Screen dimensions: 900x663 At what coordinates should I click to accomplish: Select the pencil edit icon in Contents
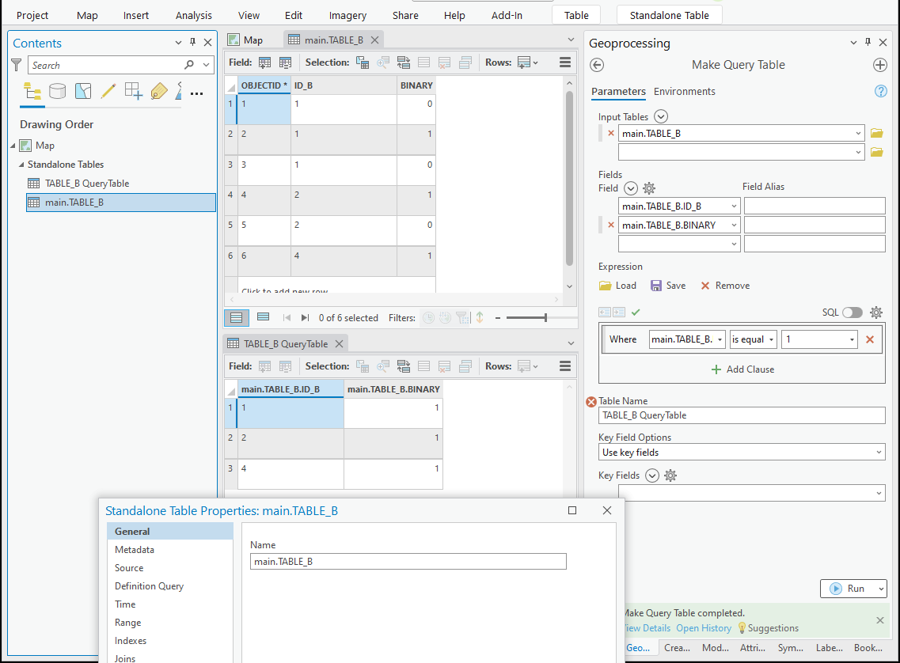(108, 92)
